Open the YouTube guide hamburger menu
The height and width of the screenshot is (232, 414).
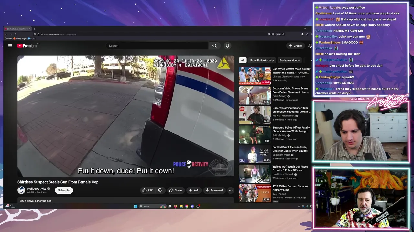point(10,46)
